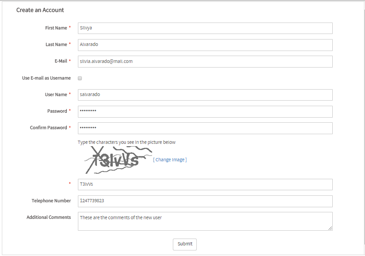Select the E-Mail input field

tap(205, 61)
